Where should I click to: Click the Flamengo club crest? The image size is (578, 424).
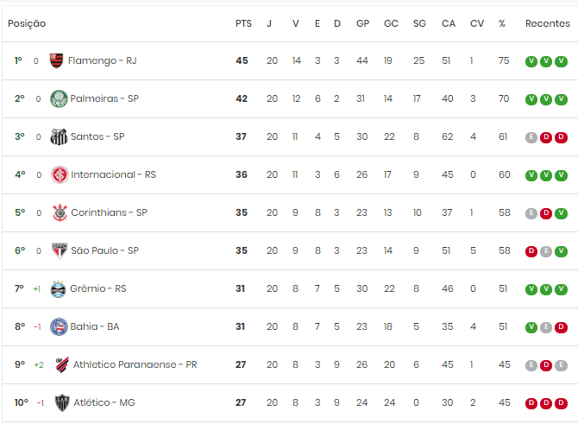(x=56, y=60)
